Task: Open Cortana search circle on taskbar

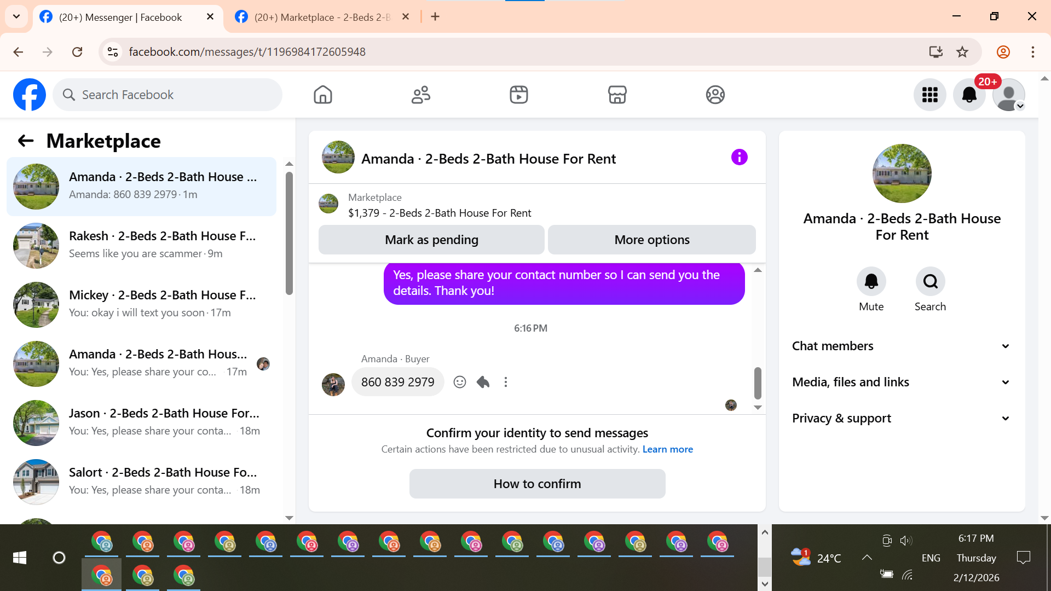Action: 59,558
